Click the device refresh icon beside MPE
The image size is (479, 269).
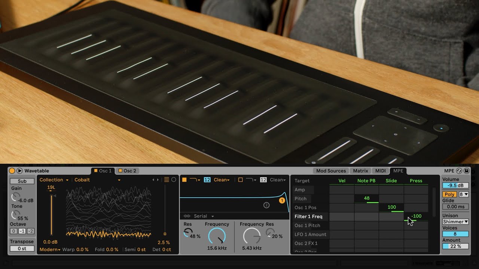point(459,171)
